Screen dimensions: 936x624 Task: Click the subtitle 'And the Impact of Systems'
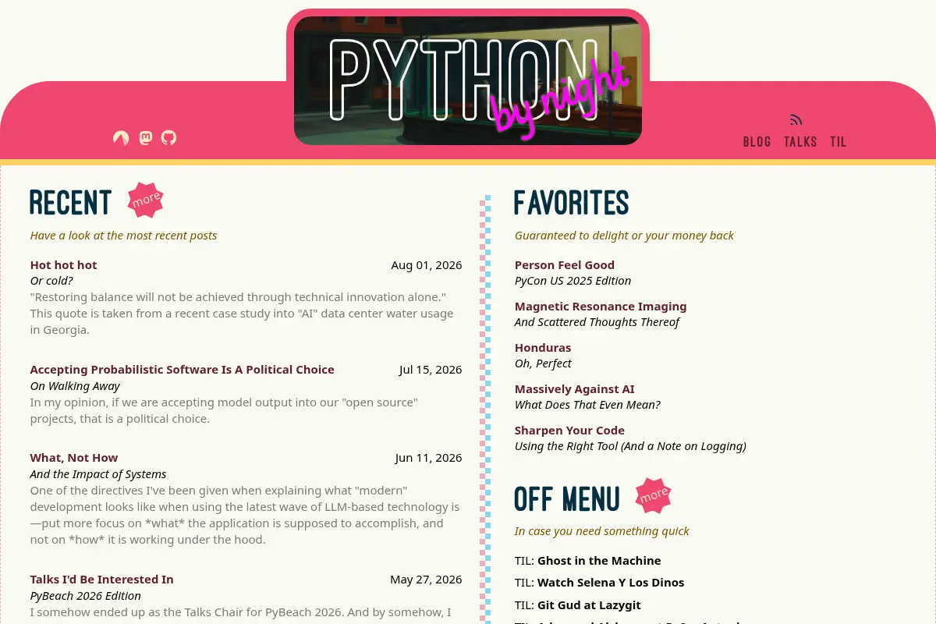point(98,474)
